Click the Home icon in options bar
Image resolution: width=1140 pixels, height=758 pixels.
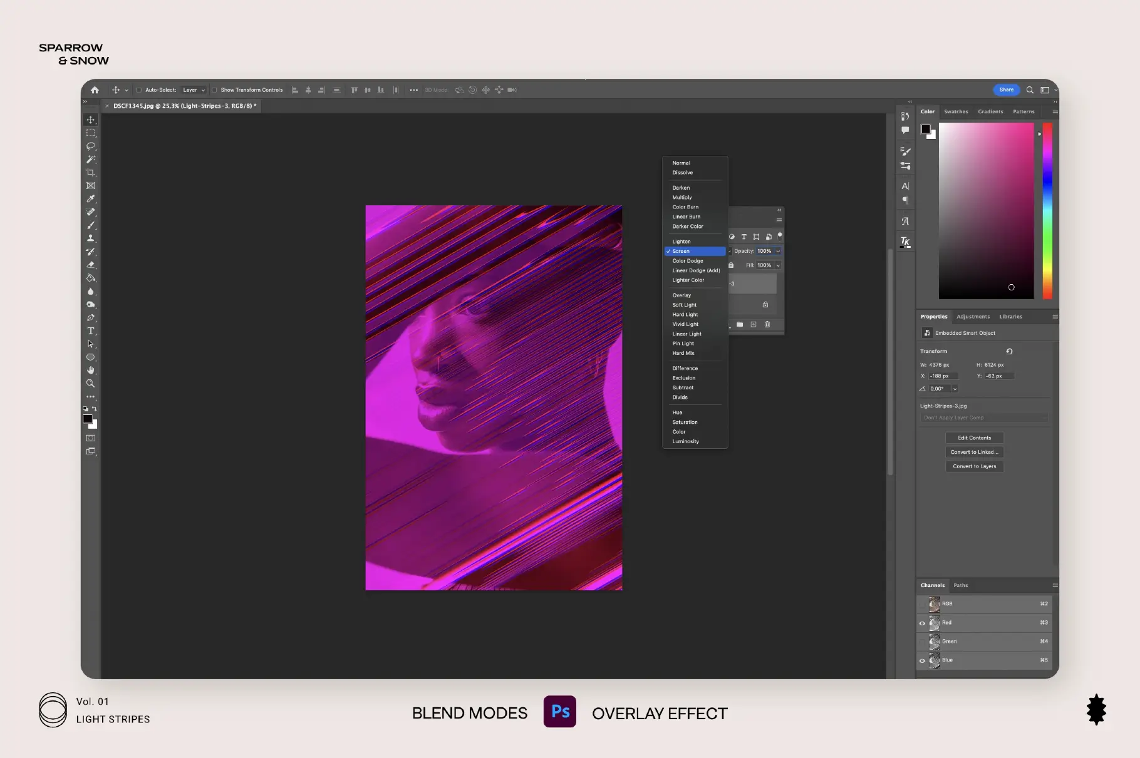pyautogui.click(x=95, y=90)
